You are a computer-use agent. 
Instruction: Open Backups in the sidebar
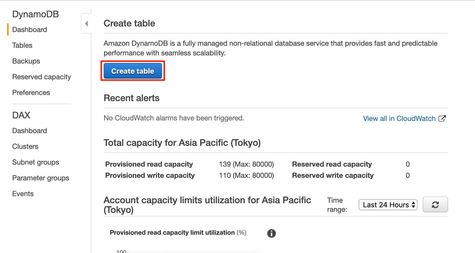coord(26,61)
